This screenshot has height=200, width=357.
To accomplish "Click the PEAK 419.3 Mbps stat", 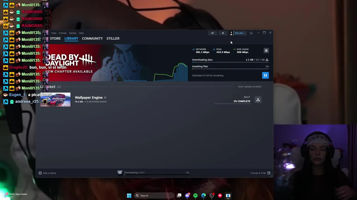I will [221, 51].
